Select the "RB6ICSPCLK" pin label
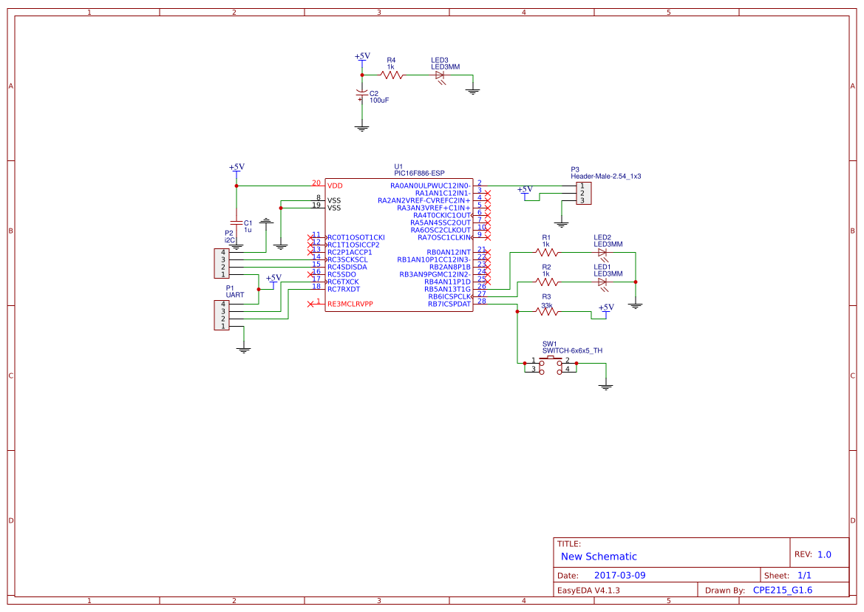 coord(449,296)
